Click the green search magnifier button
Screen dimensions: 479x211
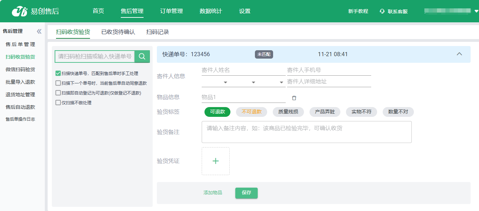(x=142, y=56)
